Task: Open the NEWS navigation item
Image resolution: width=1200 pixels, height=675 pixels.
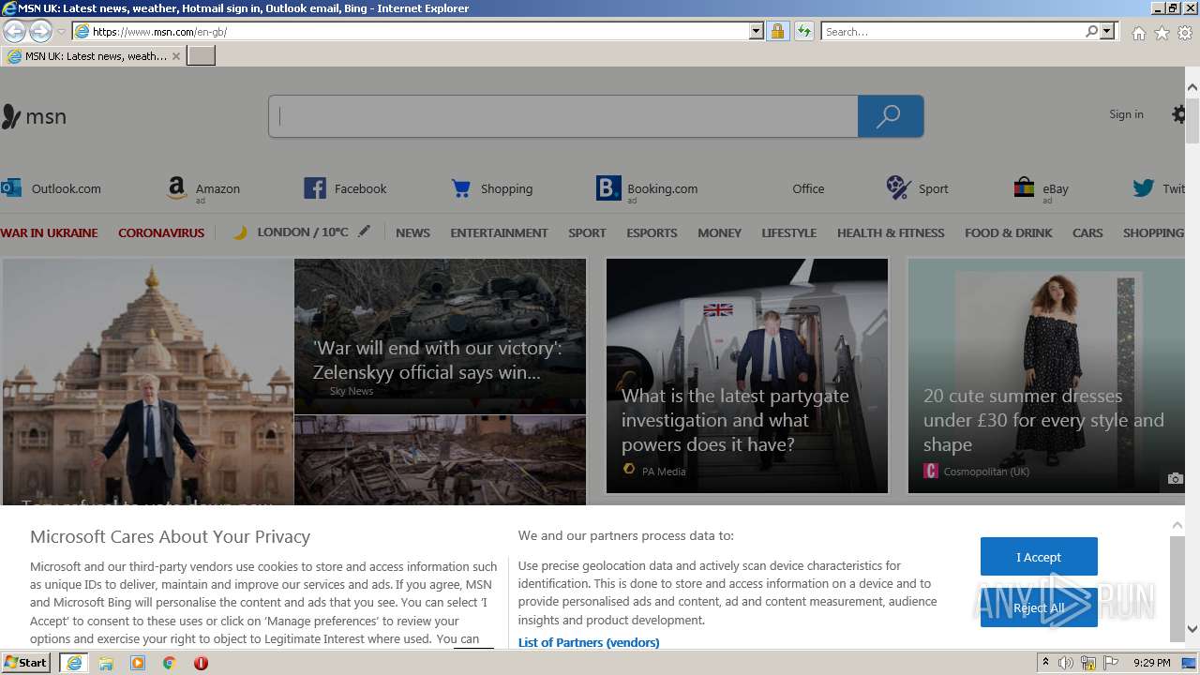Action: [x=412, y=232]
